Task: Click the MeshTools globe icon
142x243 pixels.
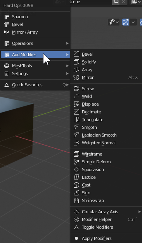Action: tap(7, 66)
